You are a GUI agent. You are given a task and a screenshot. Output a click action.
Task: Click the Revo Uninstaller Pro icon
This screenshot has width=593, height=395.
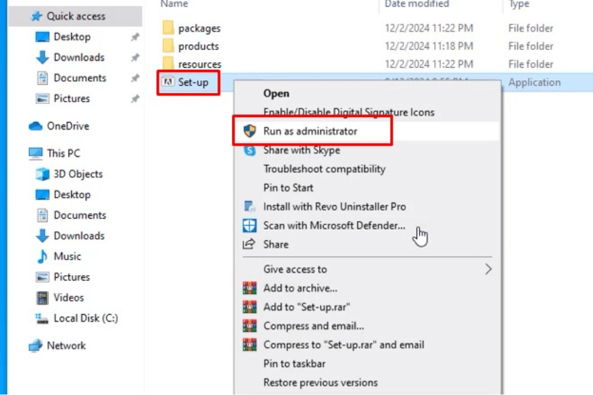click(x=250, y=207)
